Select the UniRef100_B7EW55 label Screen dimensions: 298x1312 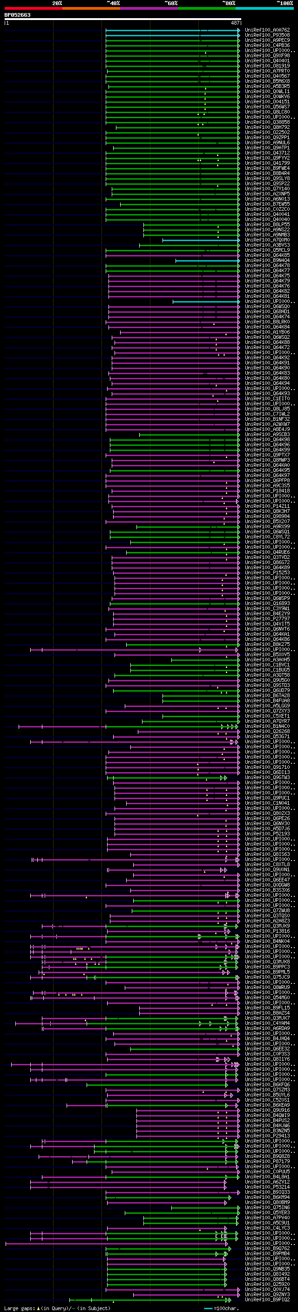tap(267, 204)
